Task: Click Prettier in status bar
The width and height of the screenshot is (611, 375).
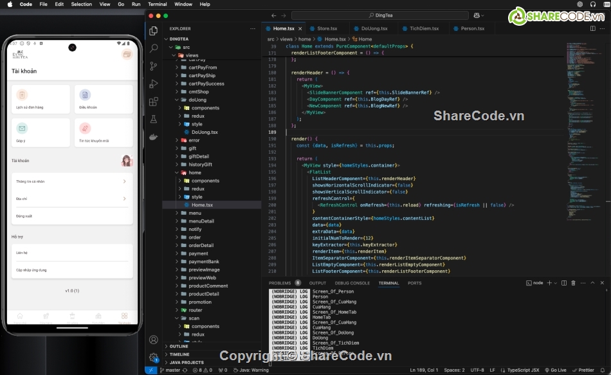Action: pos(583,370)
